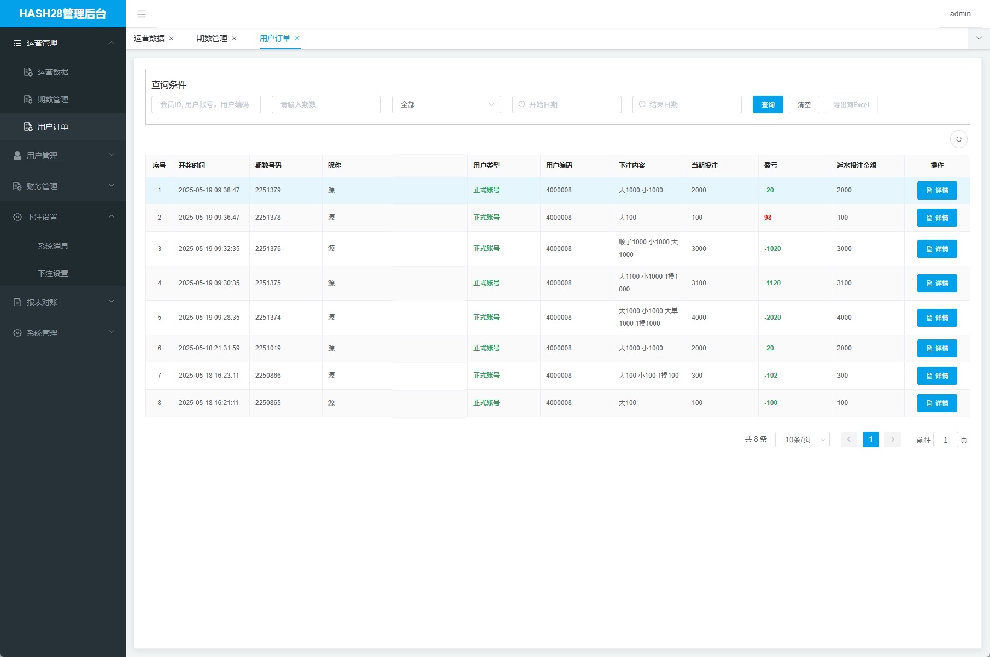Click the circular table refresh icon
990x657 pixels.
(x=958, y=139)
